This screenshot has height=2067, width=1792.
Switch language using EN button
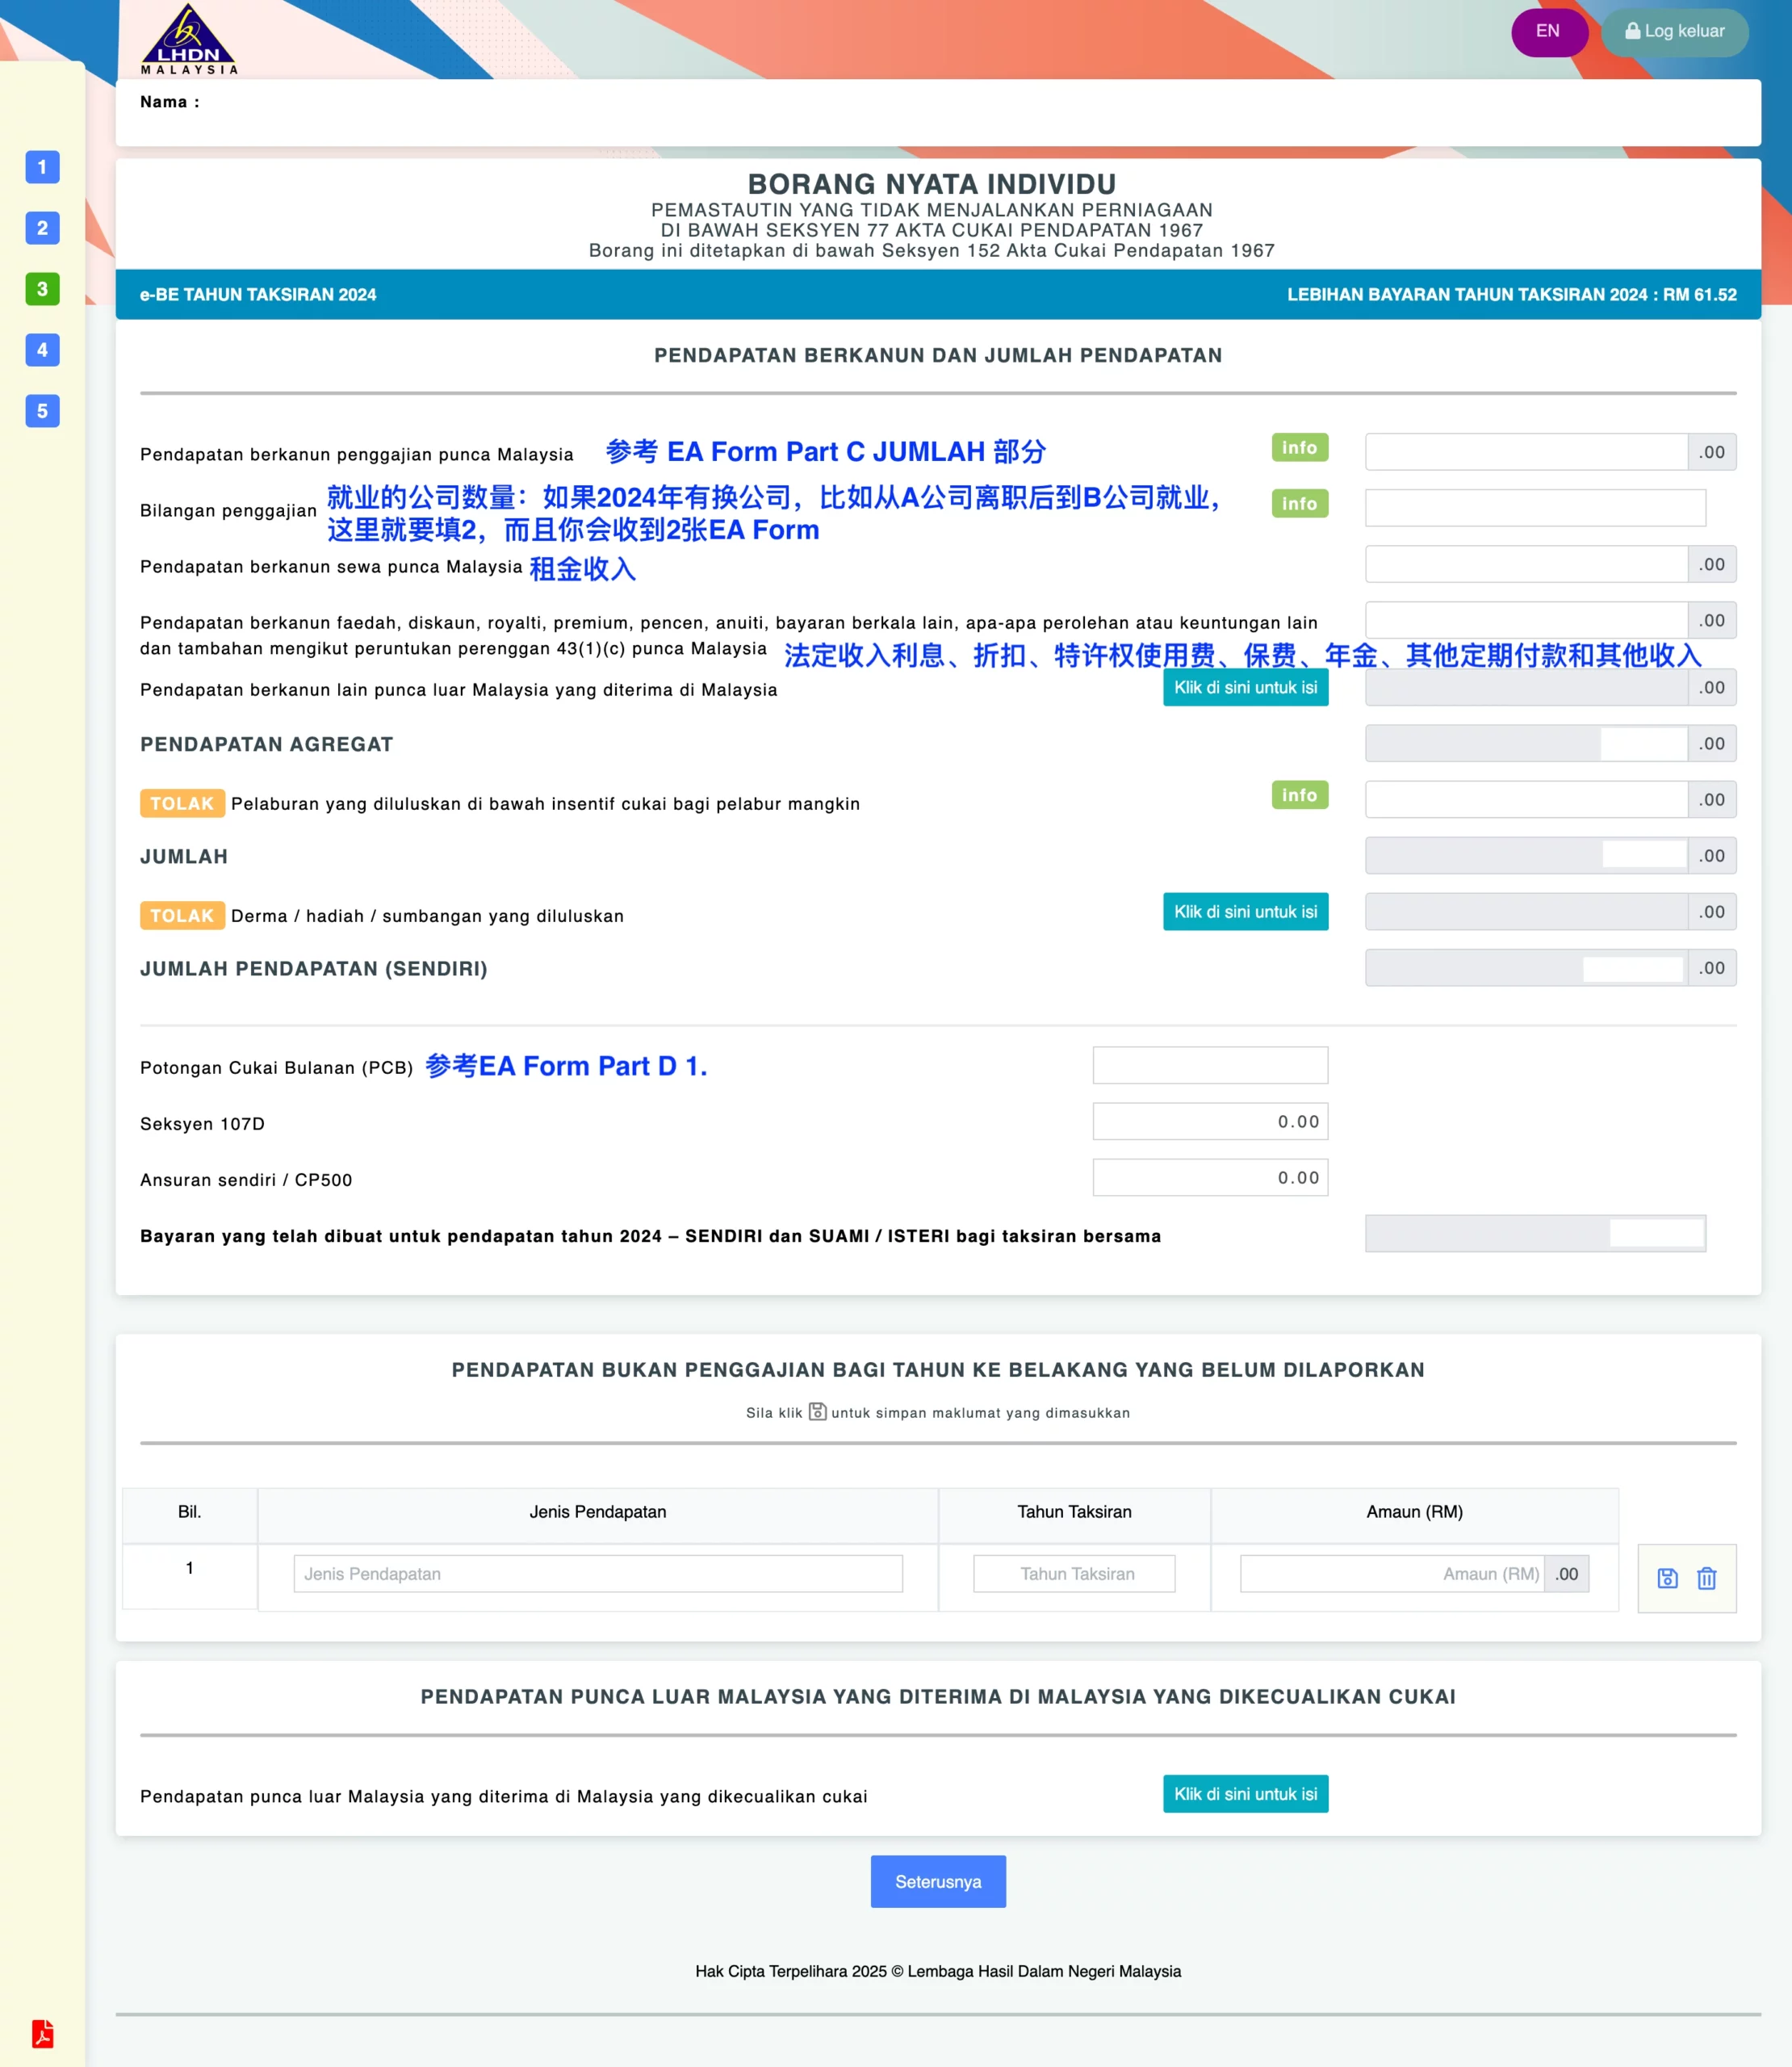tap(1548, 31)
